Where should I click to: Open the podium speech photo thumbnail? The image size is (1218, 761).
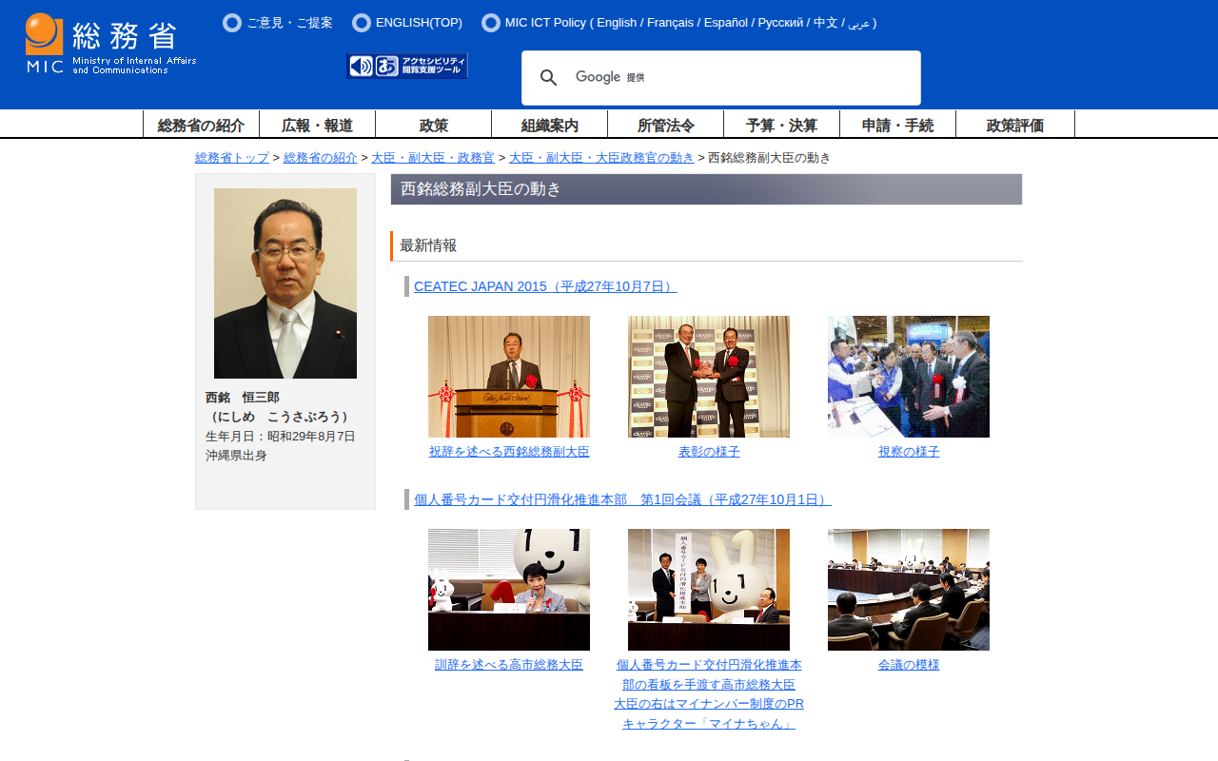coord(509,377)
